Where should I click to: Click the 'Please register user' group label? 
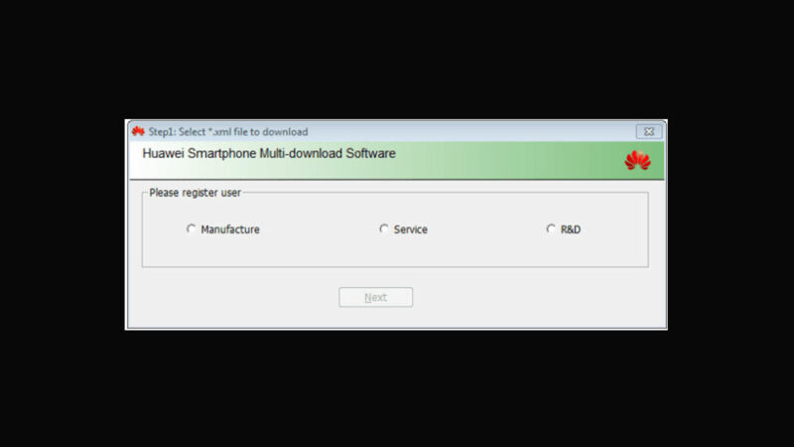point(195,193)
